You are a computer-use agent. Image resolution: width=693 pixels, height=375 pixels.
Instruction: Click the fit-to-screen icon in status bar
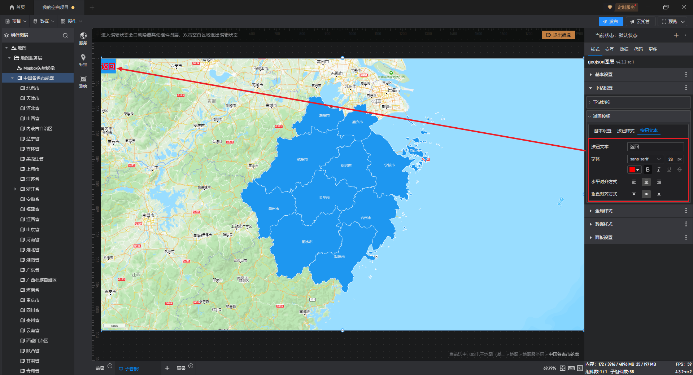click(563, 368)
